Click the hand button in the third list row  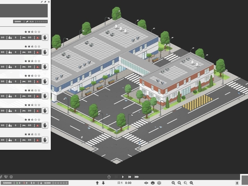[45, 67]
